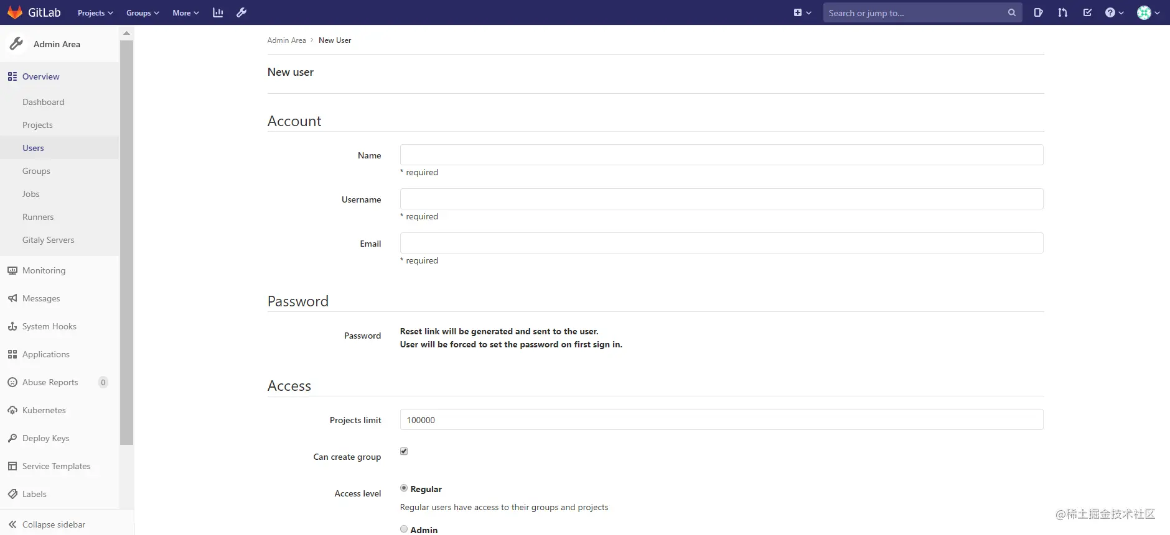Open the Kubernetes page
This screenshot has height=535, width=1170.
click(44, 410)
